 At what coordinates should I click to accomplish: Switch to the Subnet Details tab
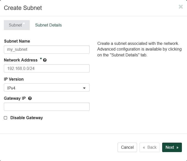pyautogui.click(x=48, y=25)
